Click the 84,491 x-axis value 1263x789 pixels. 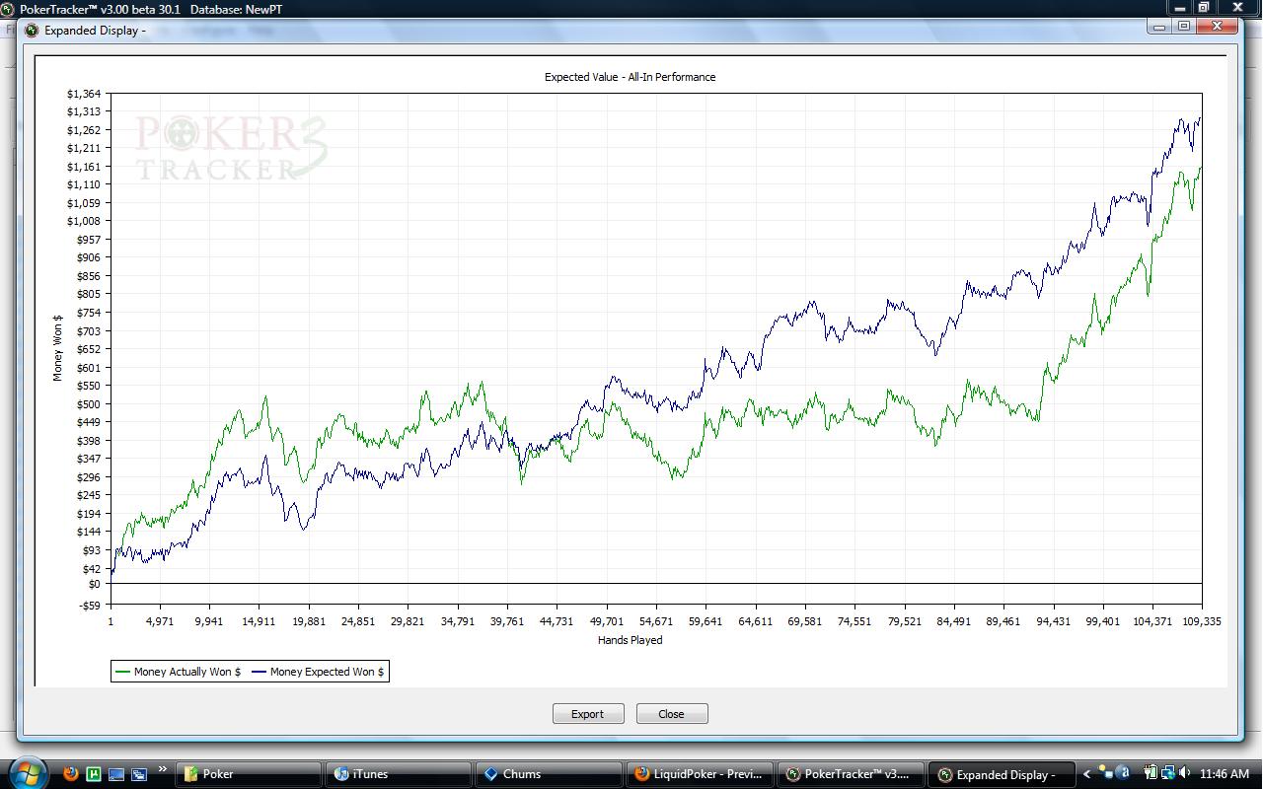[x=954, y=621]
